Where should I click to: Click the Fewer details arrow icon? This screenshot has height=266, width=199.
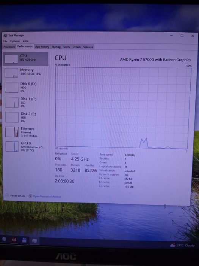[x=7, y=195]
